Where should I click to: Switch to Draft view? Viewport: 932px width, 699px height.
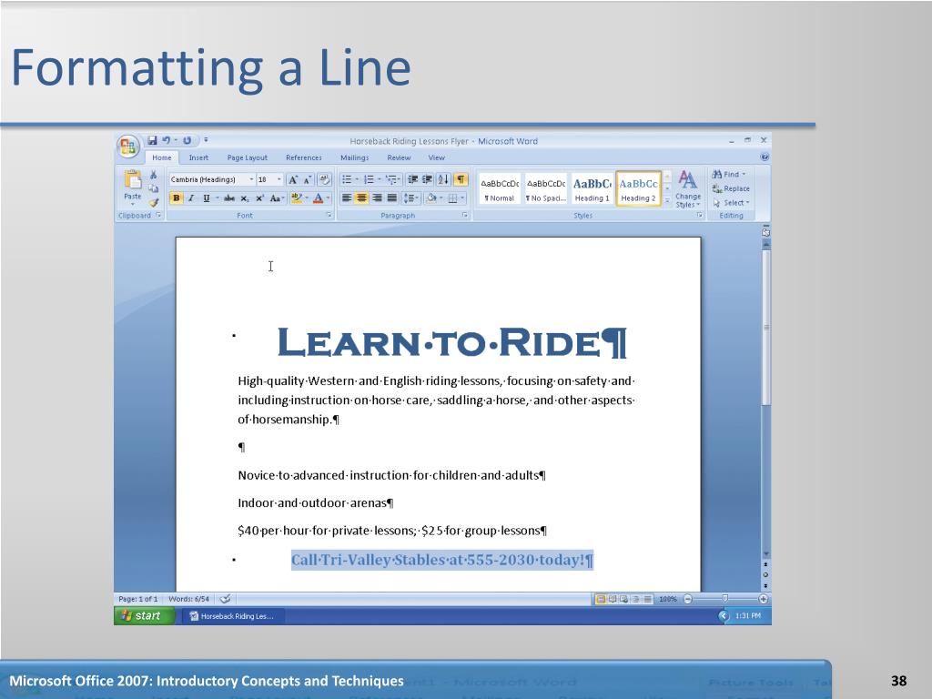tap(647, 599)
